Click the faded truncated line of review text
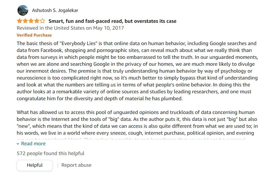Viewport: 279px width, 176px height. coord(133,139)
